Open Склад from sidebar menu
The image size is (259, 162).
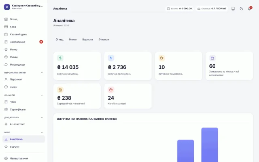pos(23,57)
